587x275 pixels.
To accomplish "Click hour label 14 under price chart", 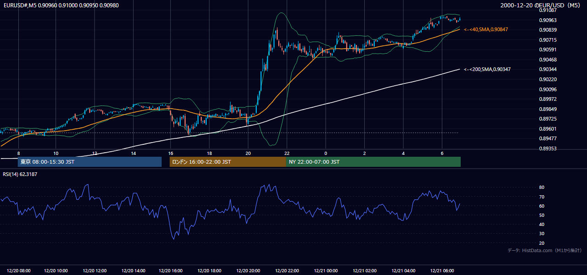I will pyautogui.click(x=133, y=153).
